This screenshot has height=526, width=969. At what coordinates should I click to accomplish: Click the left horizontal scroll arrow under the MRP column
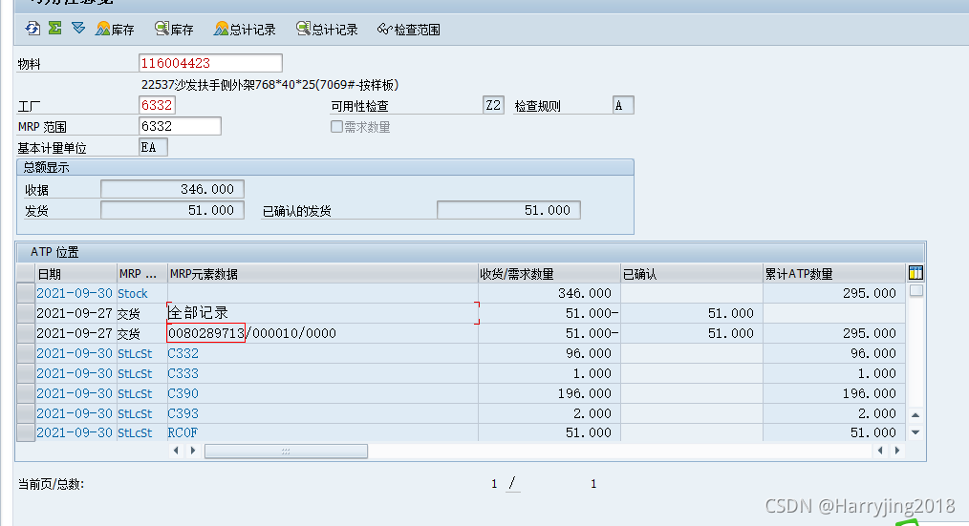176,451
